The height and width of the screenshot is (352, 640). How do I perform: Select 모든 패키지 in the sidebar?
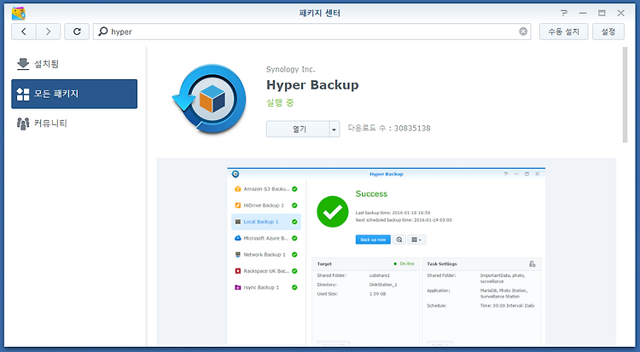pyautogui.click(x=74, y=94)
